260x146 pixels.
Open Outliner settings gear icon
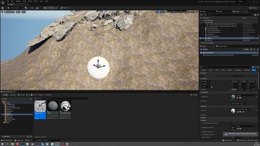(x=258, y=15)
